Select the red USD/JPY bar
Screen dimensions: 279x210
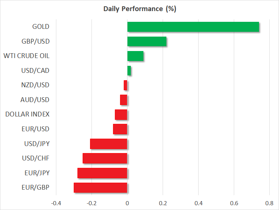point(109,143)
